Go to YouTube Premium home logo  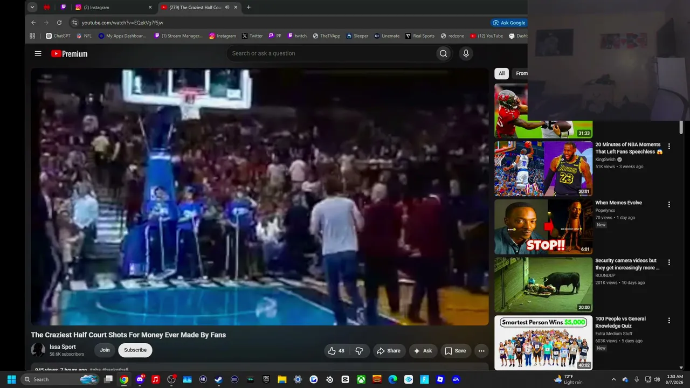click(x=69, y=53)
